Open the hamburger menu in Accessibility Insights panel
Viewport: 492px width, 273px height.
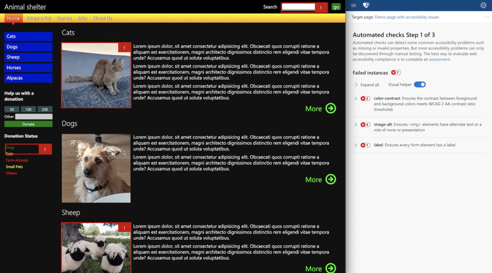tap(354, 5)
